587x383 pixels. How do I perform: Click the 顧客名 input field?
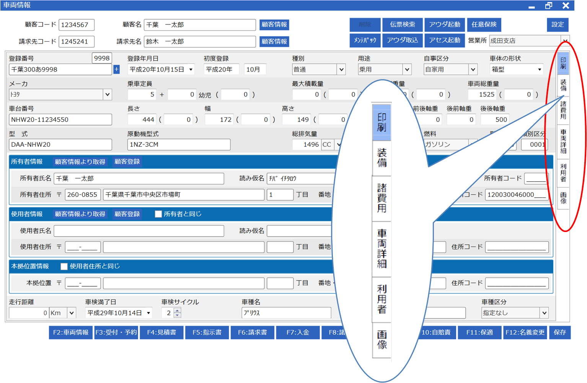point(200,25)
